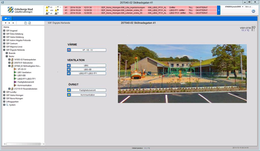Expand SDF Angered tree node
This screenshot has height=151, width=260.
pyautogui.click(x=4, y=30)
